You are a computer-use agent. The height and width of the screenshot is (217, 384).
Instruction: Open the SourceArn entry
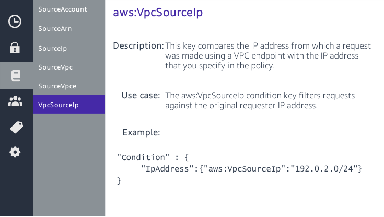click(55, 29)
